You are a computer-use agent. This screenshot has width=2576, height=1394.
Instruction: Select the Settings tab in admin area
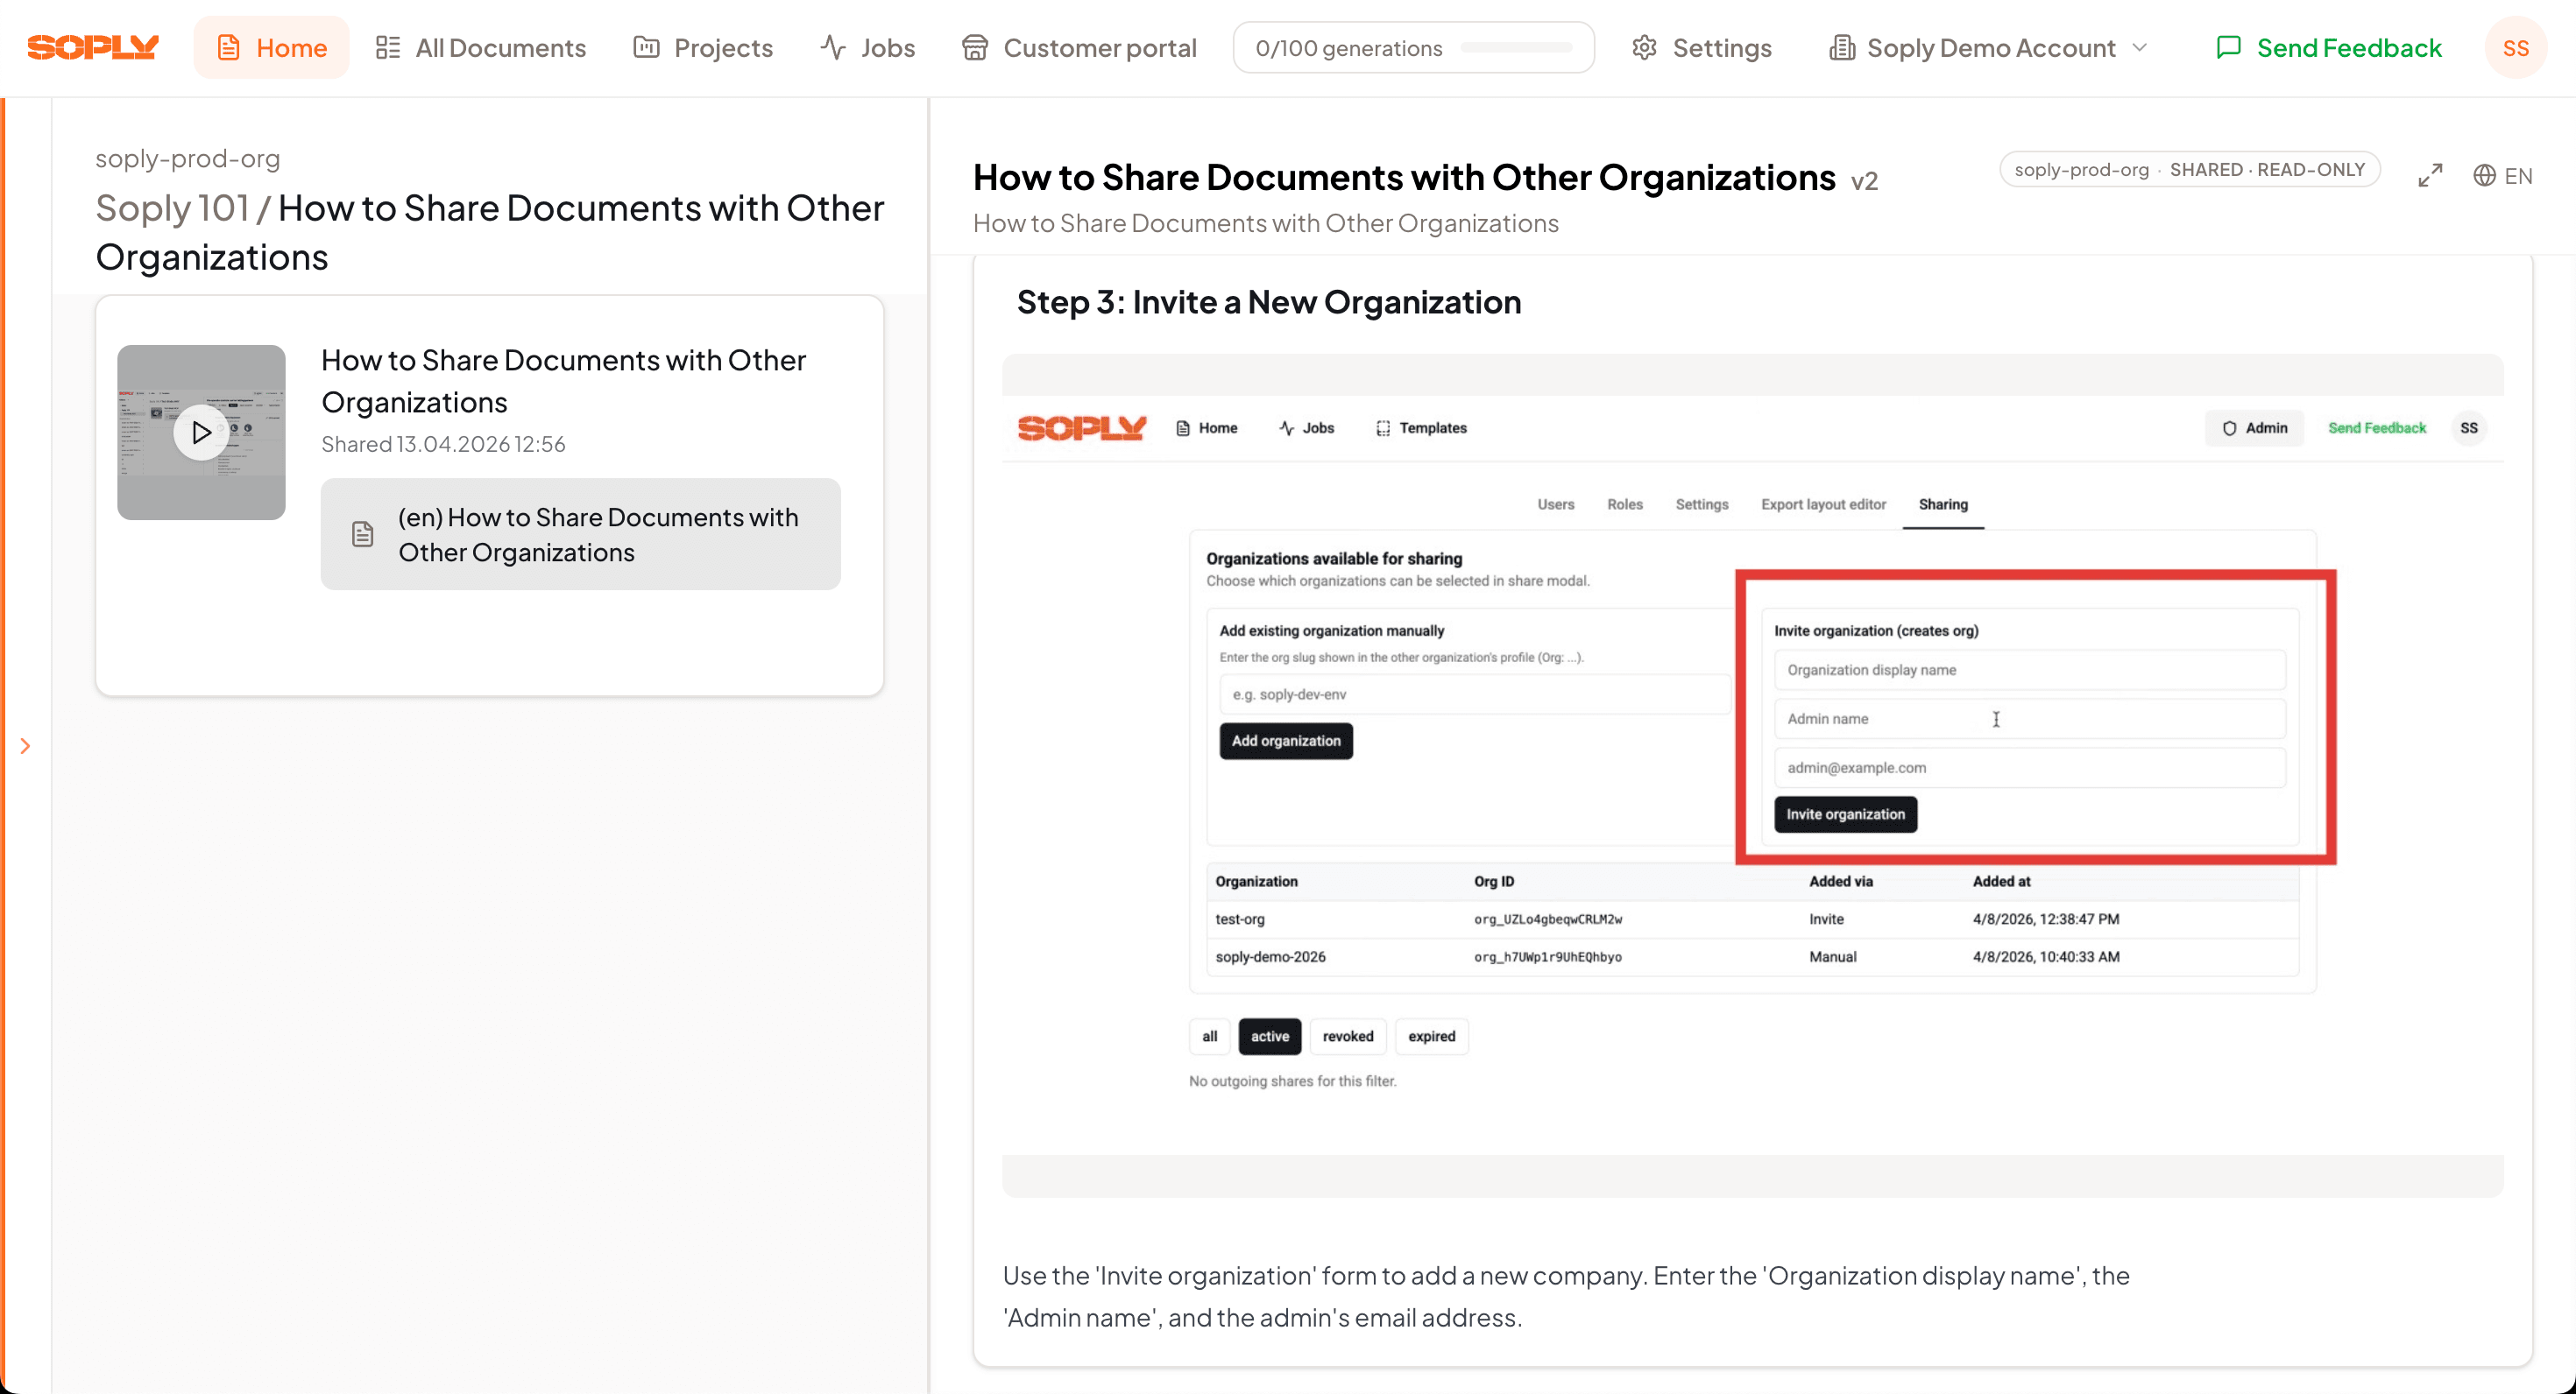point(1701,503)
